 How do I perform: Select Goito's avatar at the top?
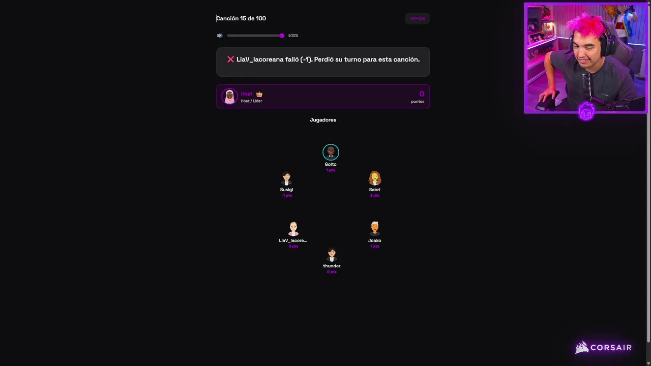tap(331, 152)
